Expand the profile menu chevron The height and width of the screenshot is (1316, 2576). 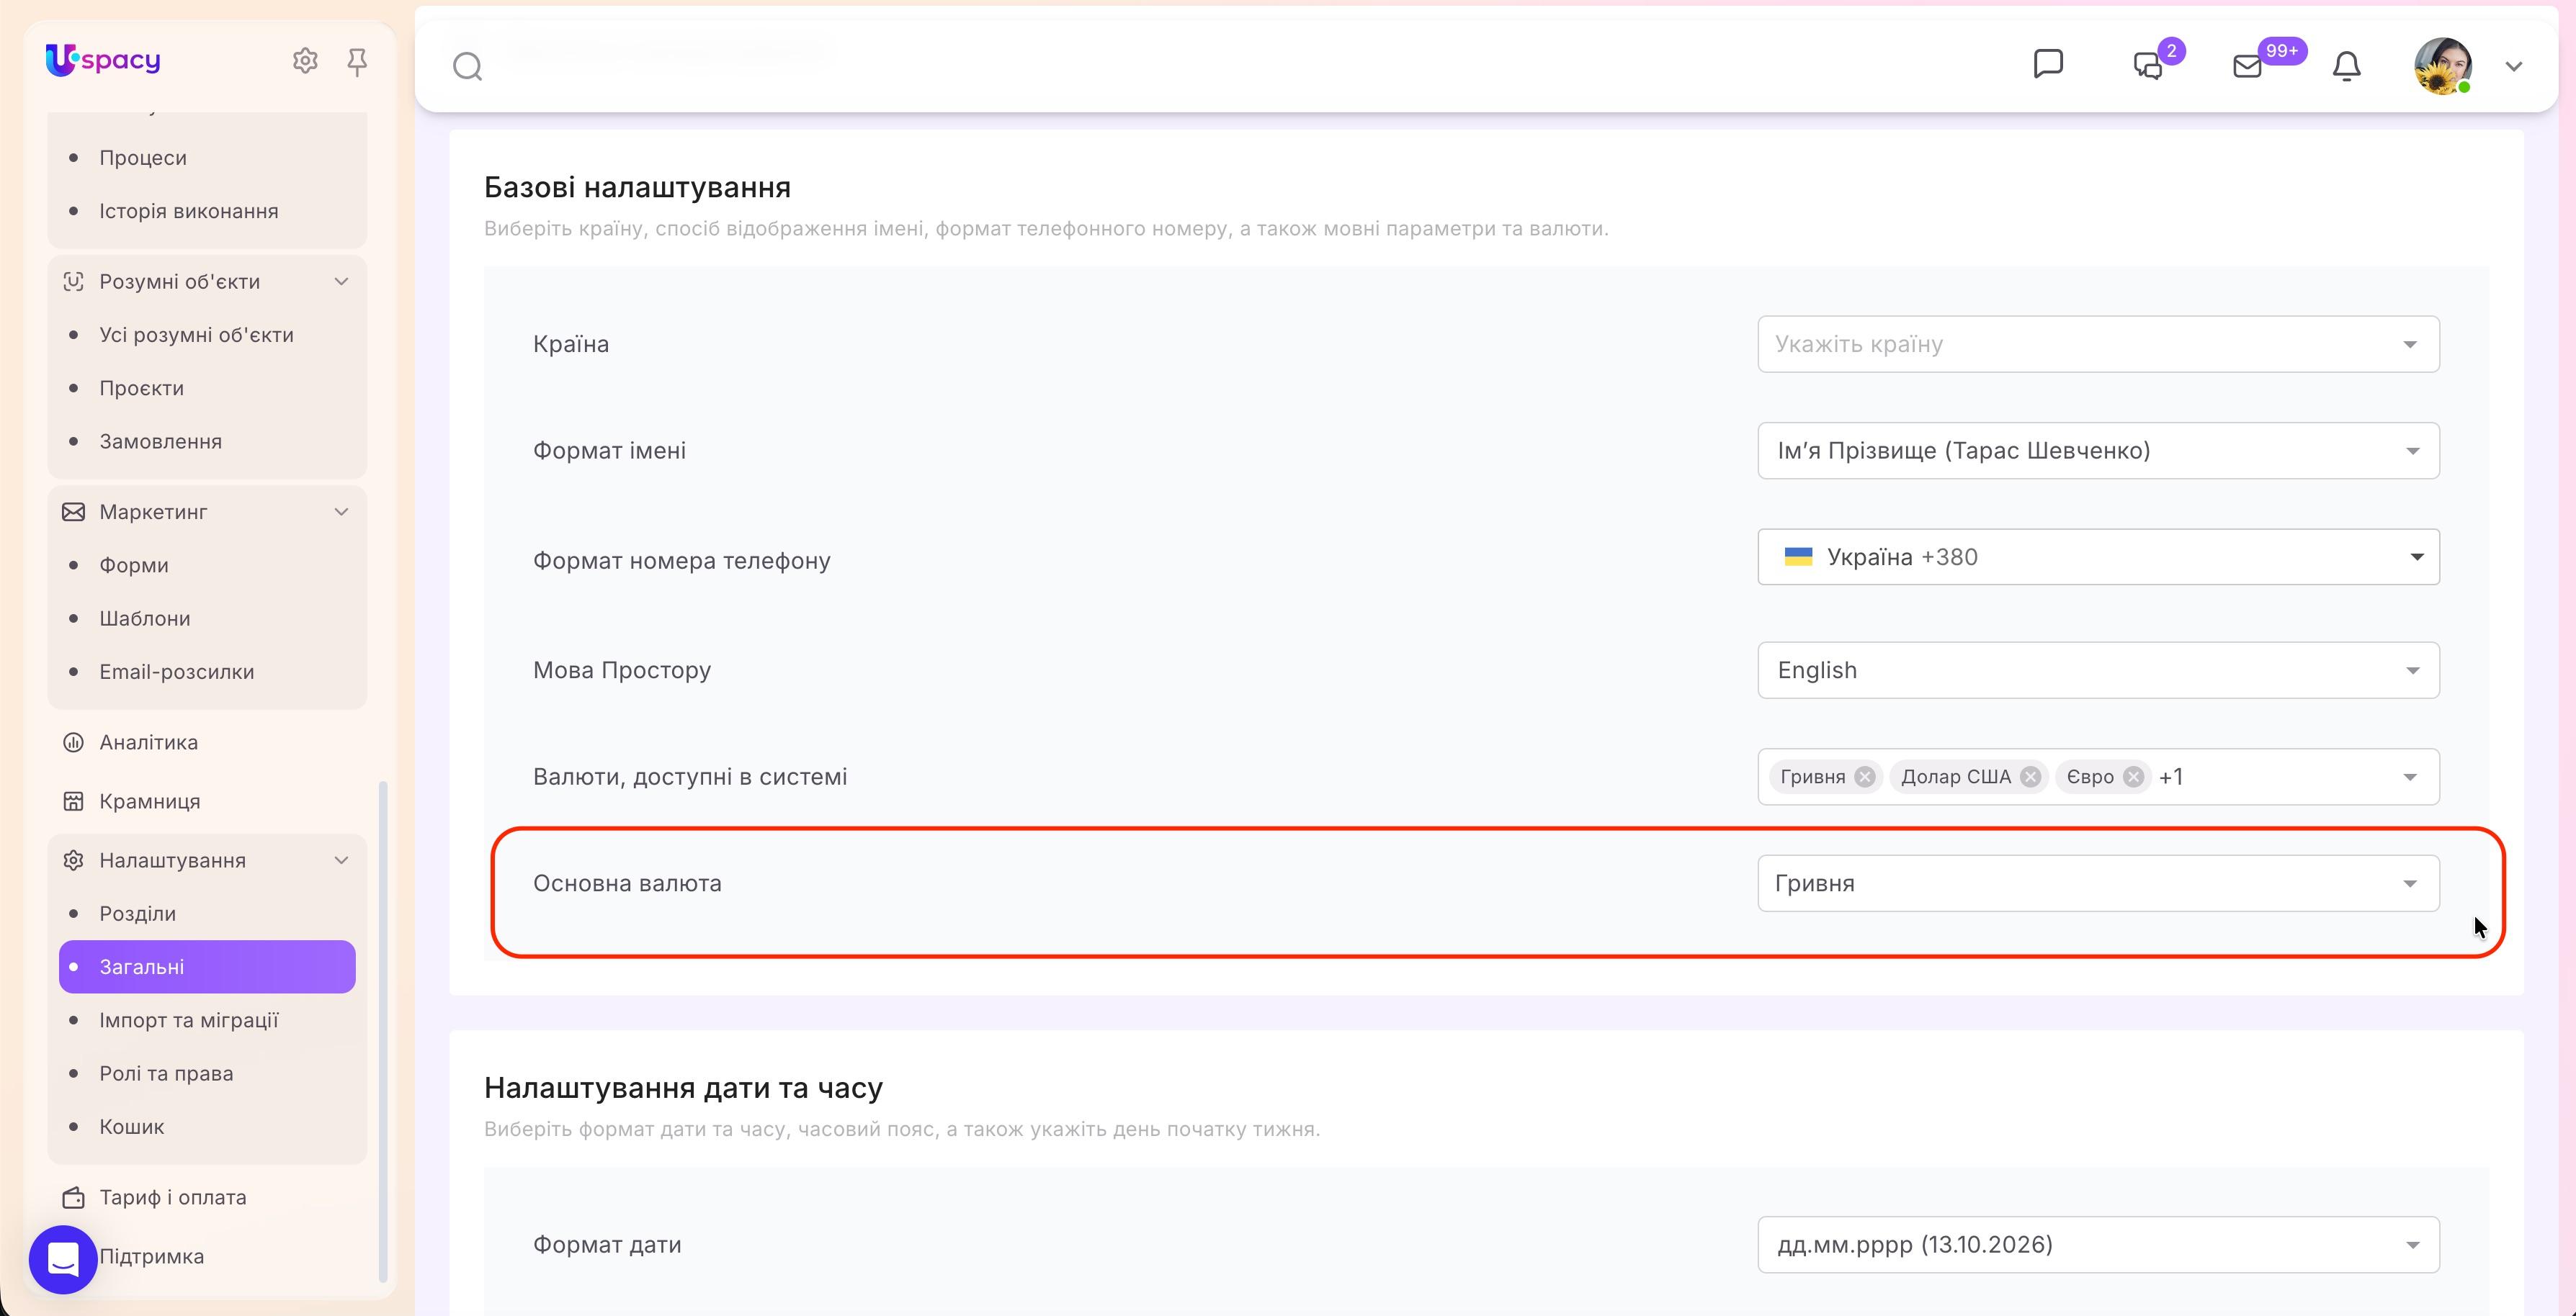click(2513, 67)
